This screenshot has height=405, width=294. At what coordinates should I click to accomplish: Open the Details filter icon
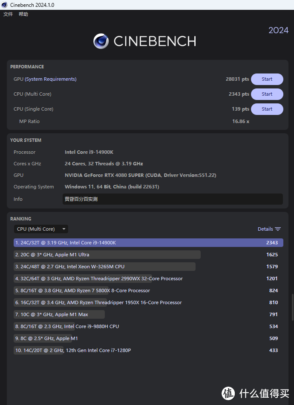coord(278,229)
